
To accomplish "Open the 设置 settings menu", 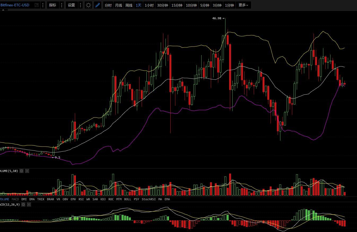I will [x=71, y=5].
